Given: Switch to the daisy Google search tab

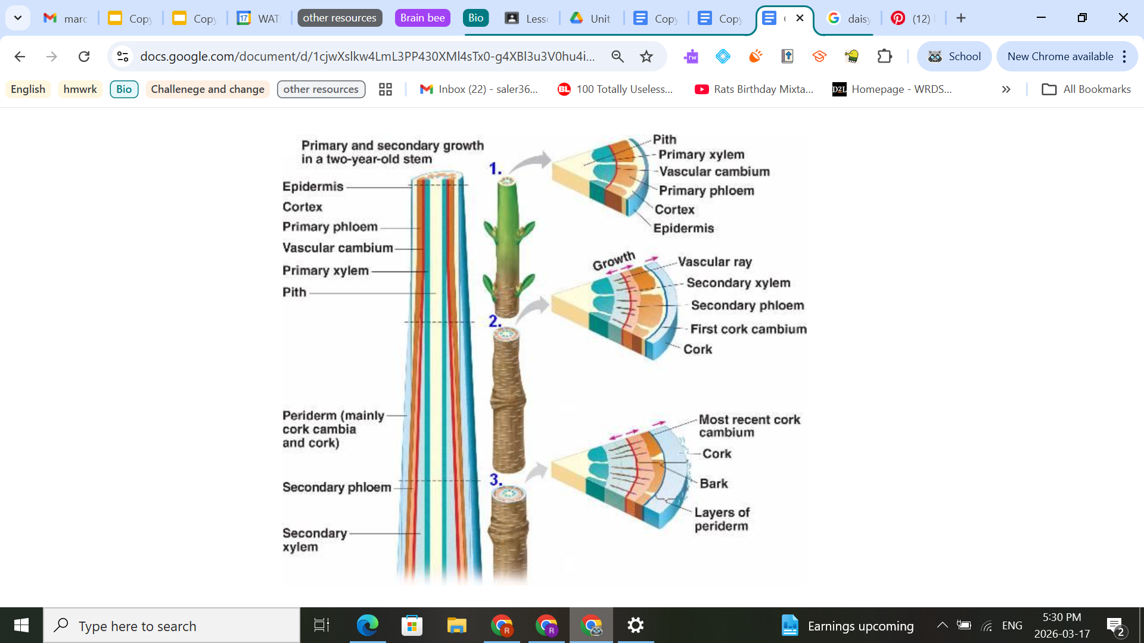Looking at the screenshot, I should [x=848, y=18].
